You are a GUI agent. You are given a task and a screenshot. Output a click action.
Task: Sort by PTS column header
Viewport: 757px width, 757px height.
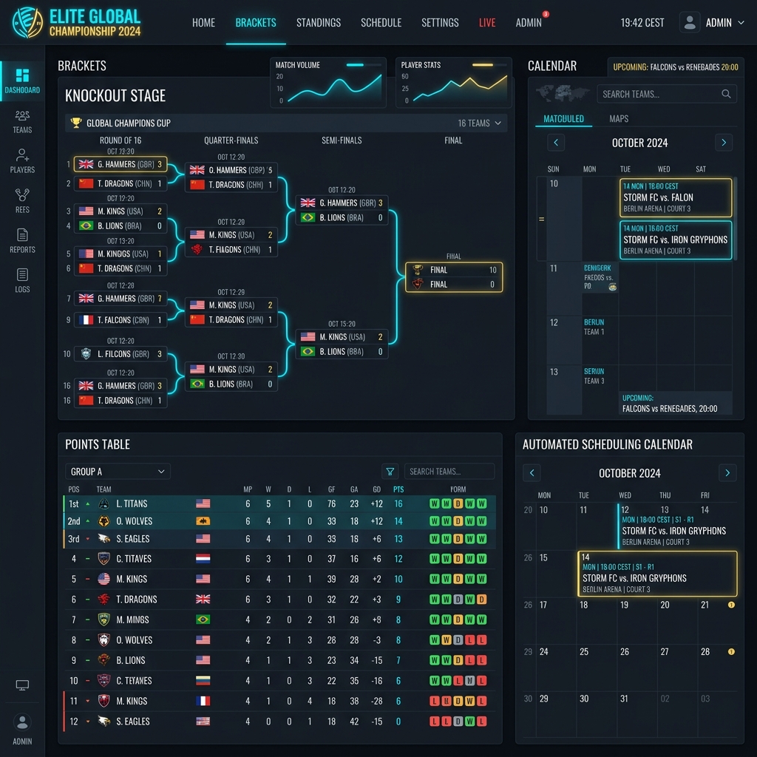coord(398,489)
